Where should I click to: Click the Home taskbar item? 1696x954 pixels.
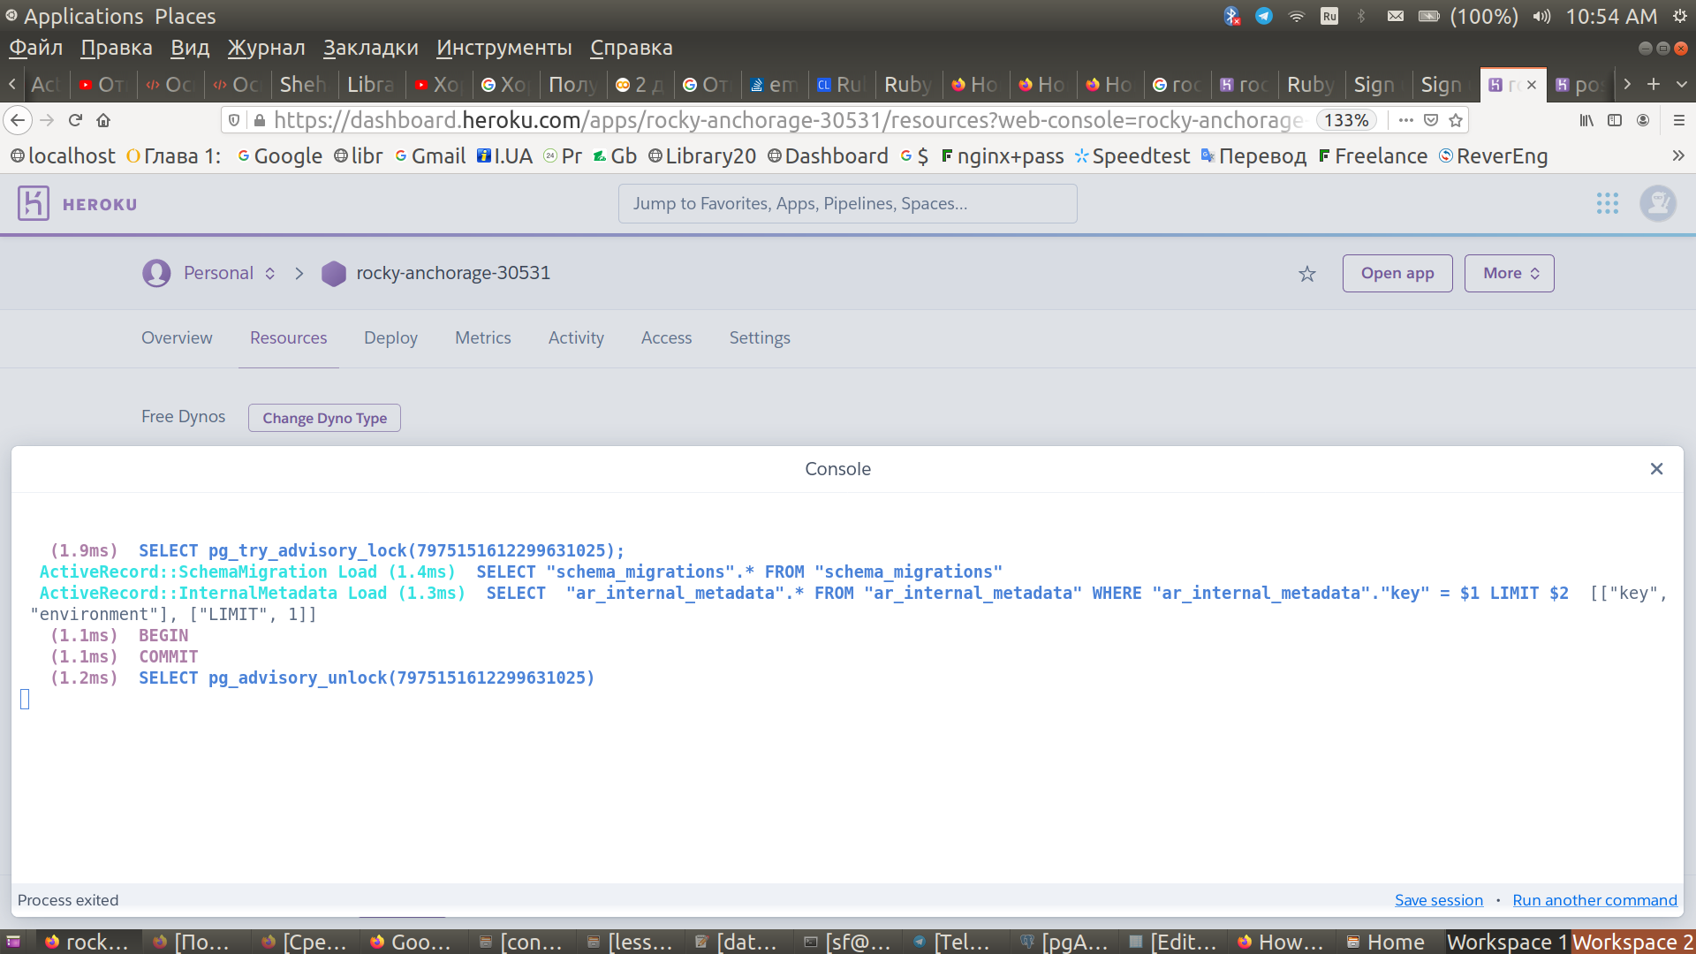tap(1386, 943)
